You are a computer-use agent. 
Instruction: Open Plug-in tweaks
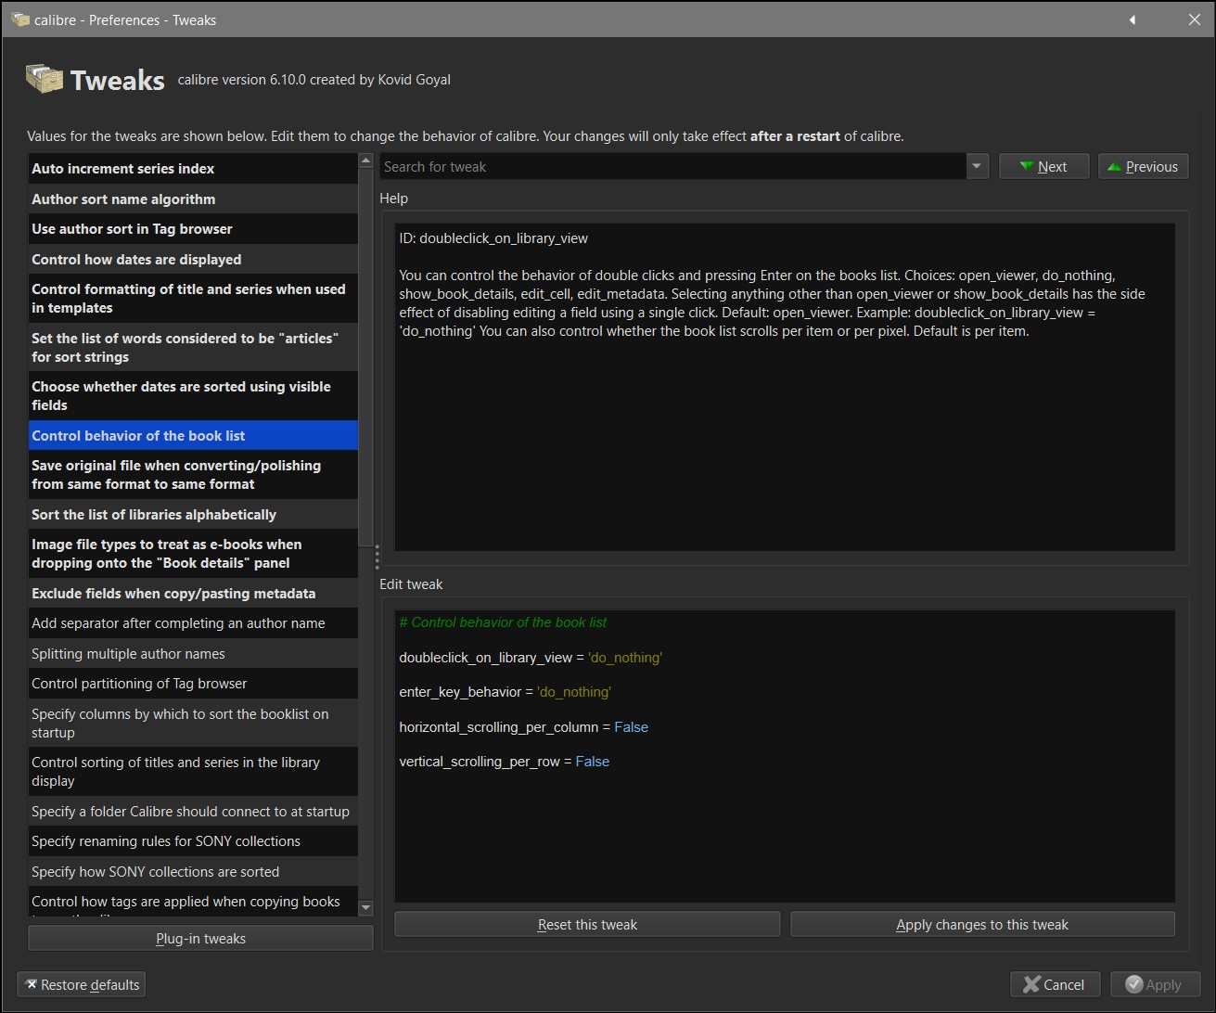(200, 939)
